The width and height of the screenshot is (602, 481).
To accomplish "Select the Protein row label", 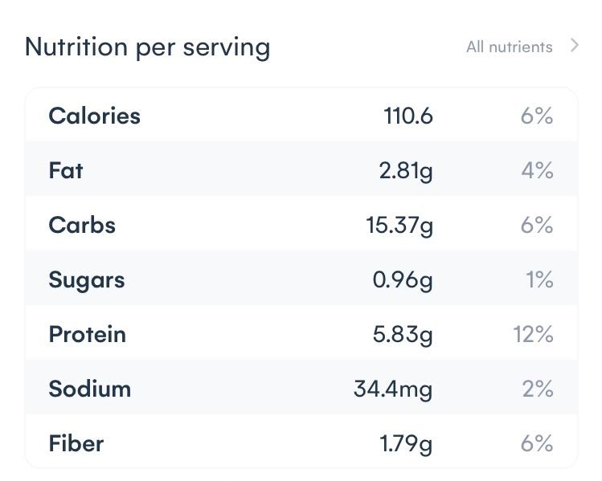I will coord(87,334).
